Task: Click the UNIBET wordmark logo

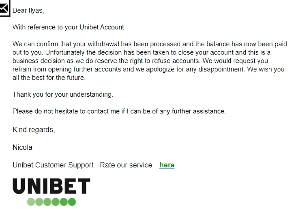Action: coord(51,186)
